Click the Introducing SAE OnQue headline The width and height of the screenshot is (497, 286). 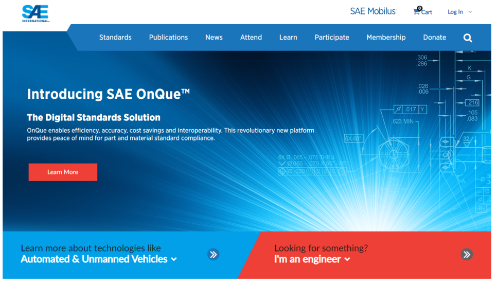[109, 94]
